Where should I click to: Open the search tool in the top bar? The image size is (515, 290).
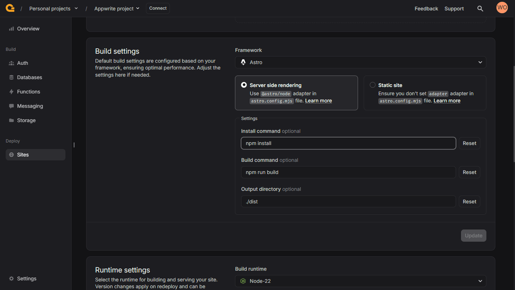pos(480,8)
